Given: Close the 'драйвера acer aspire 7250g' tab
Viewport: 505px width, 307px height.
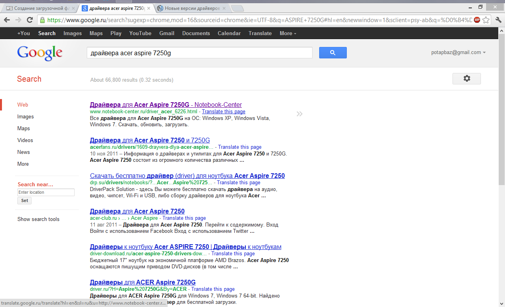Looking at the screenshot, I should (x=150, y=8).
